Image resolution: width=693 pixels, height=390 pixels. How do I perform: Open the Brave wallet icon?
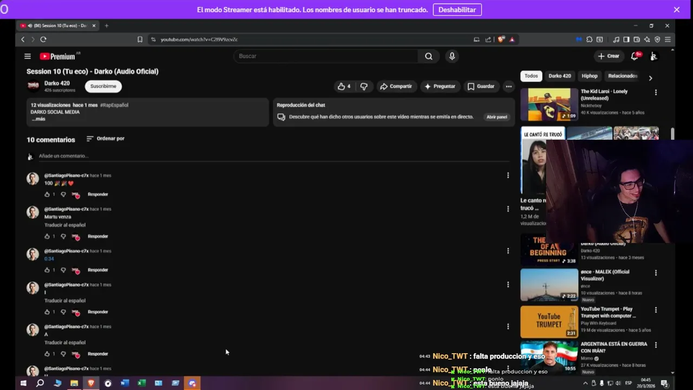[637, 40]
